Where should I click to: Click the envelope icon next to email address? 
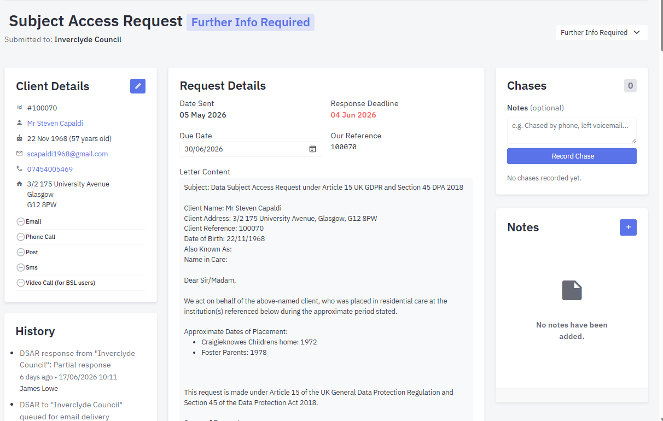tap(20, 154)
